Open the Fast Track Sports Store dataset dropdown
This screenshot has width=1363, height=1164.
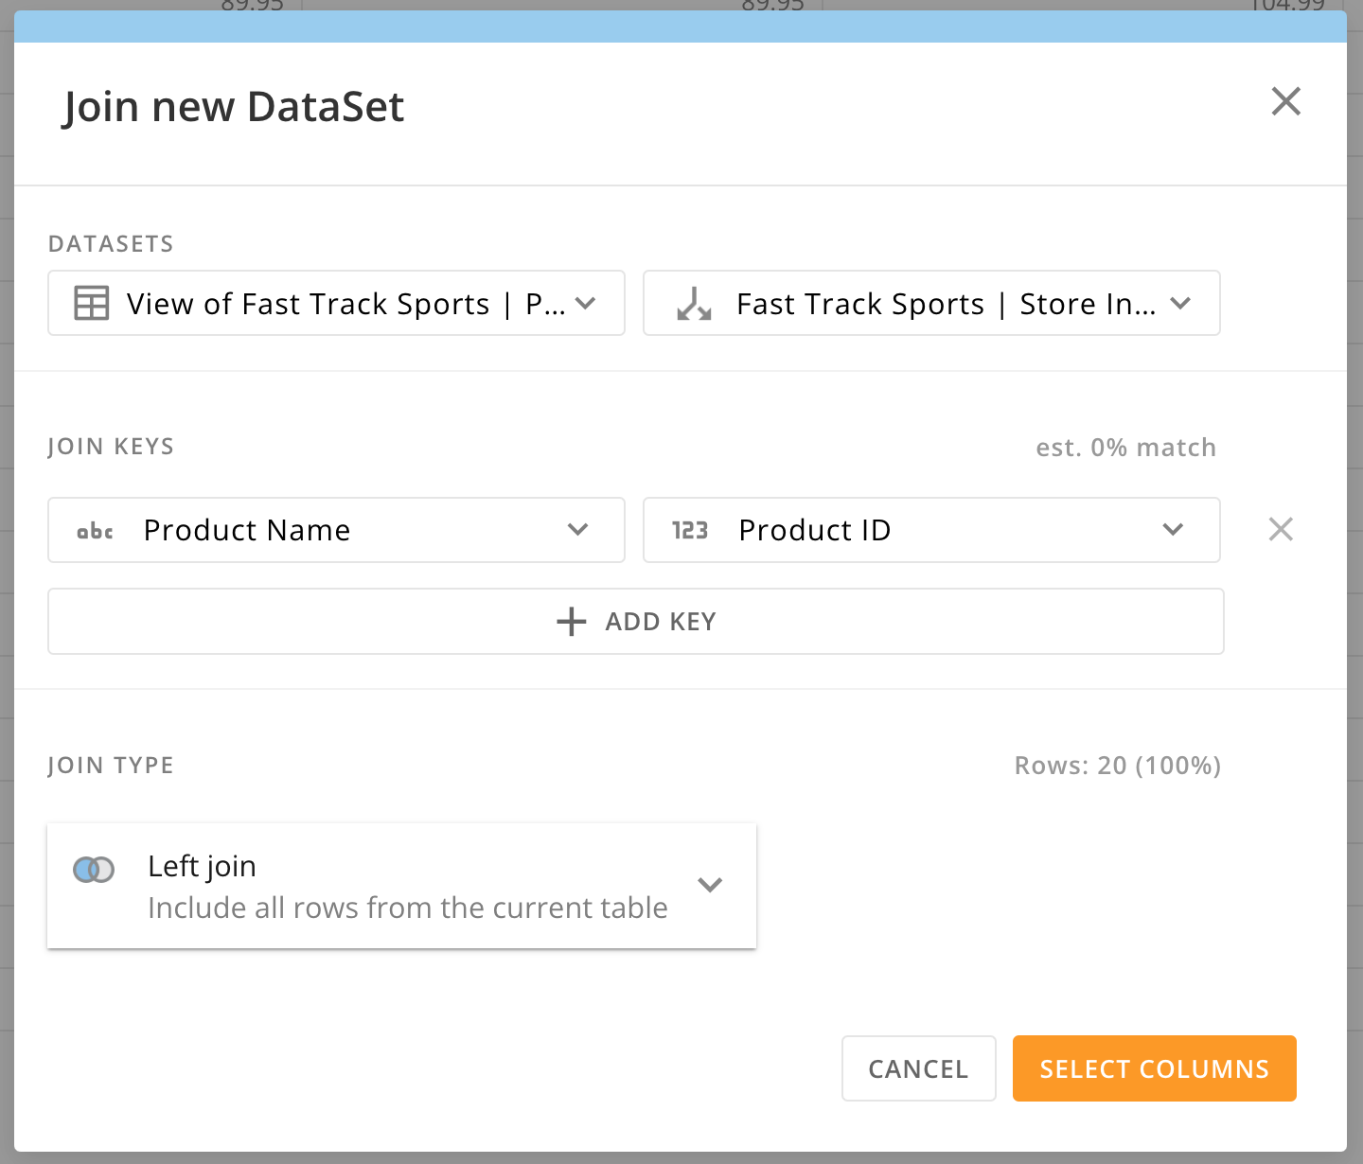(x=1180, y=304)
